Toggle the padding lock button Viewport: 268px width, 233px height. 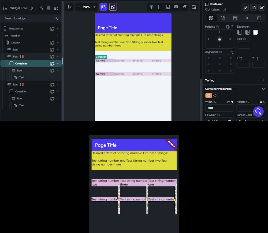[x=219, y=39]
